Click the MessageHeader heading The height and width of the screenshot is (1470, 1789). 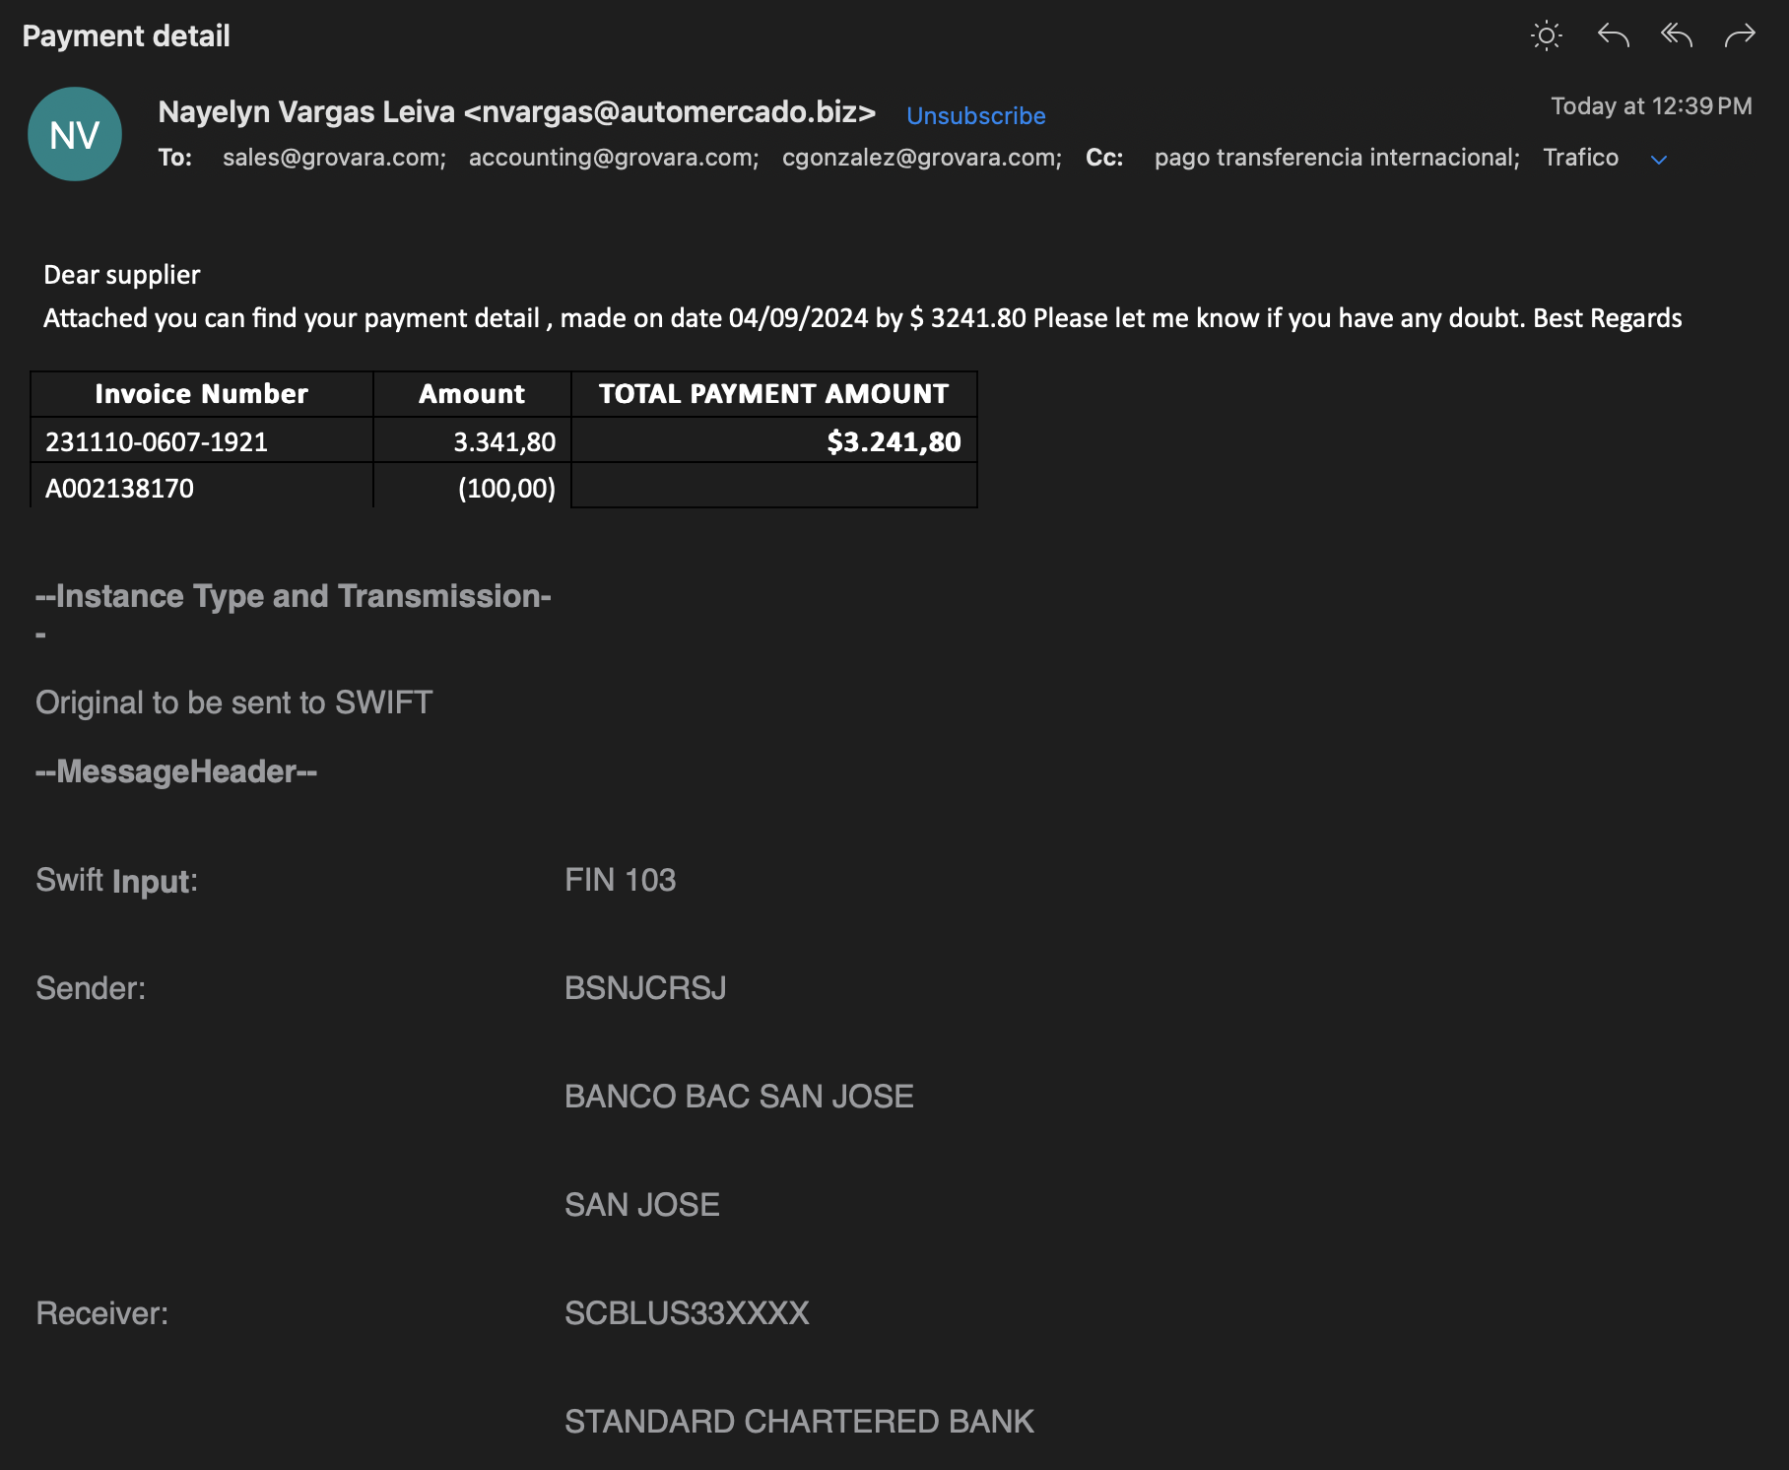click(176, 771)
